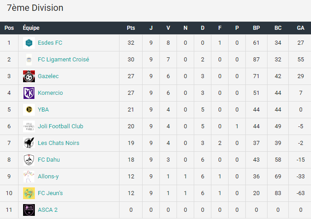Open the FC Ligament Croisé team page
Viewport: 311px width, 219px height.
(63, 60)
